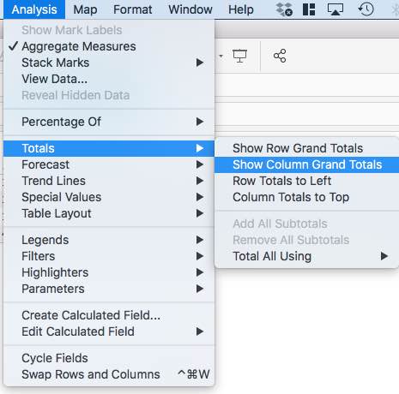Open the small dropdown arrow beside presentation icon
399x394 pixels.
pyautogui.click(x=221, y=56)
